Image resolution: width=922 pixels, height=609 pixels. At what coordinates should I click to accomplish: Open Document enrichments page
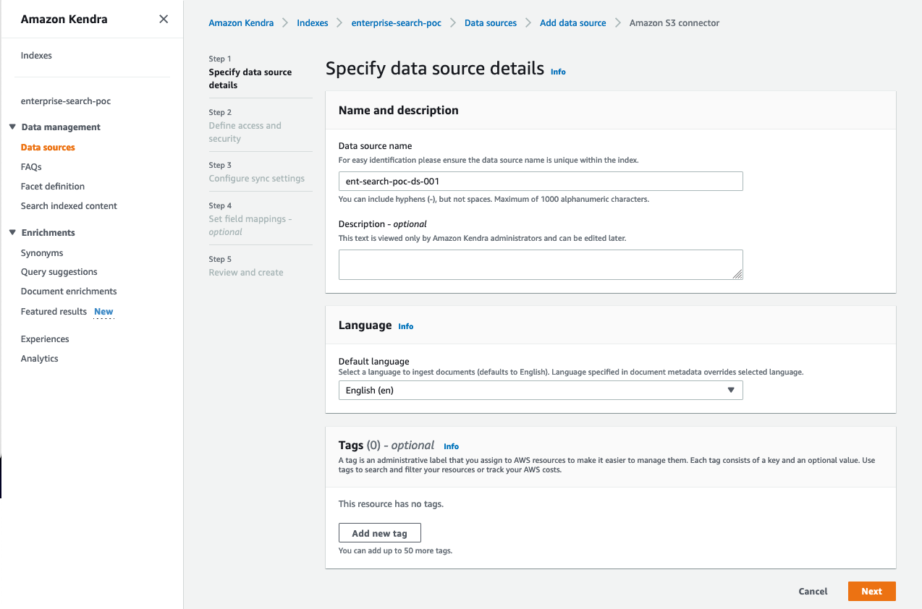click(69, 291)
